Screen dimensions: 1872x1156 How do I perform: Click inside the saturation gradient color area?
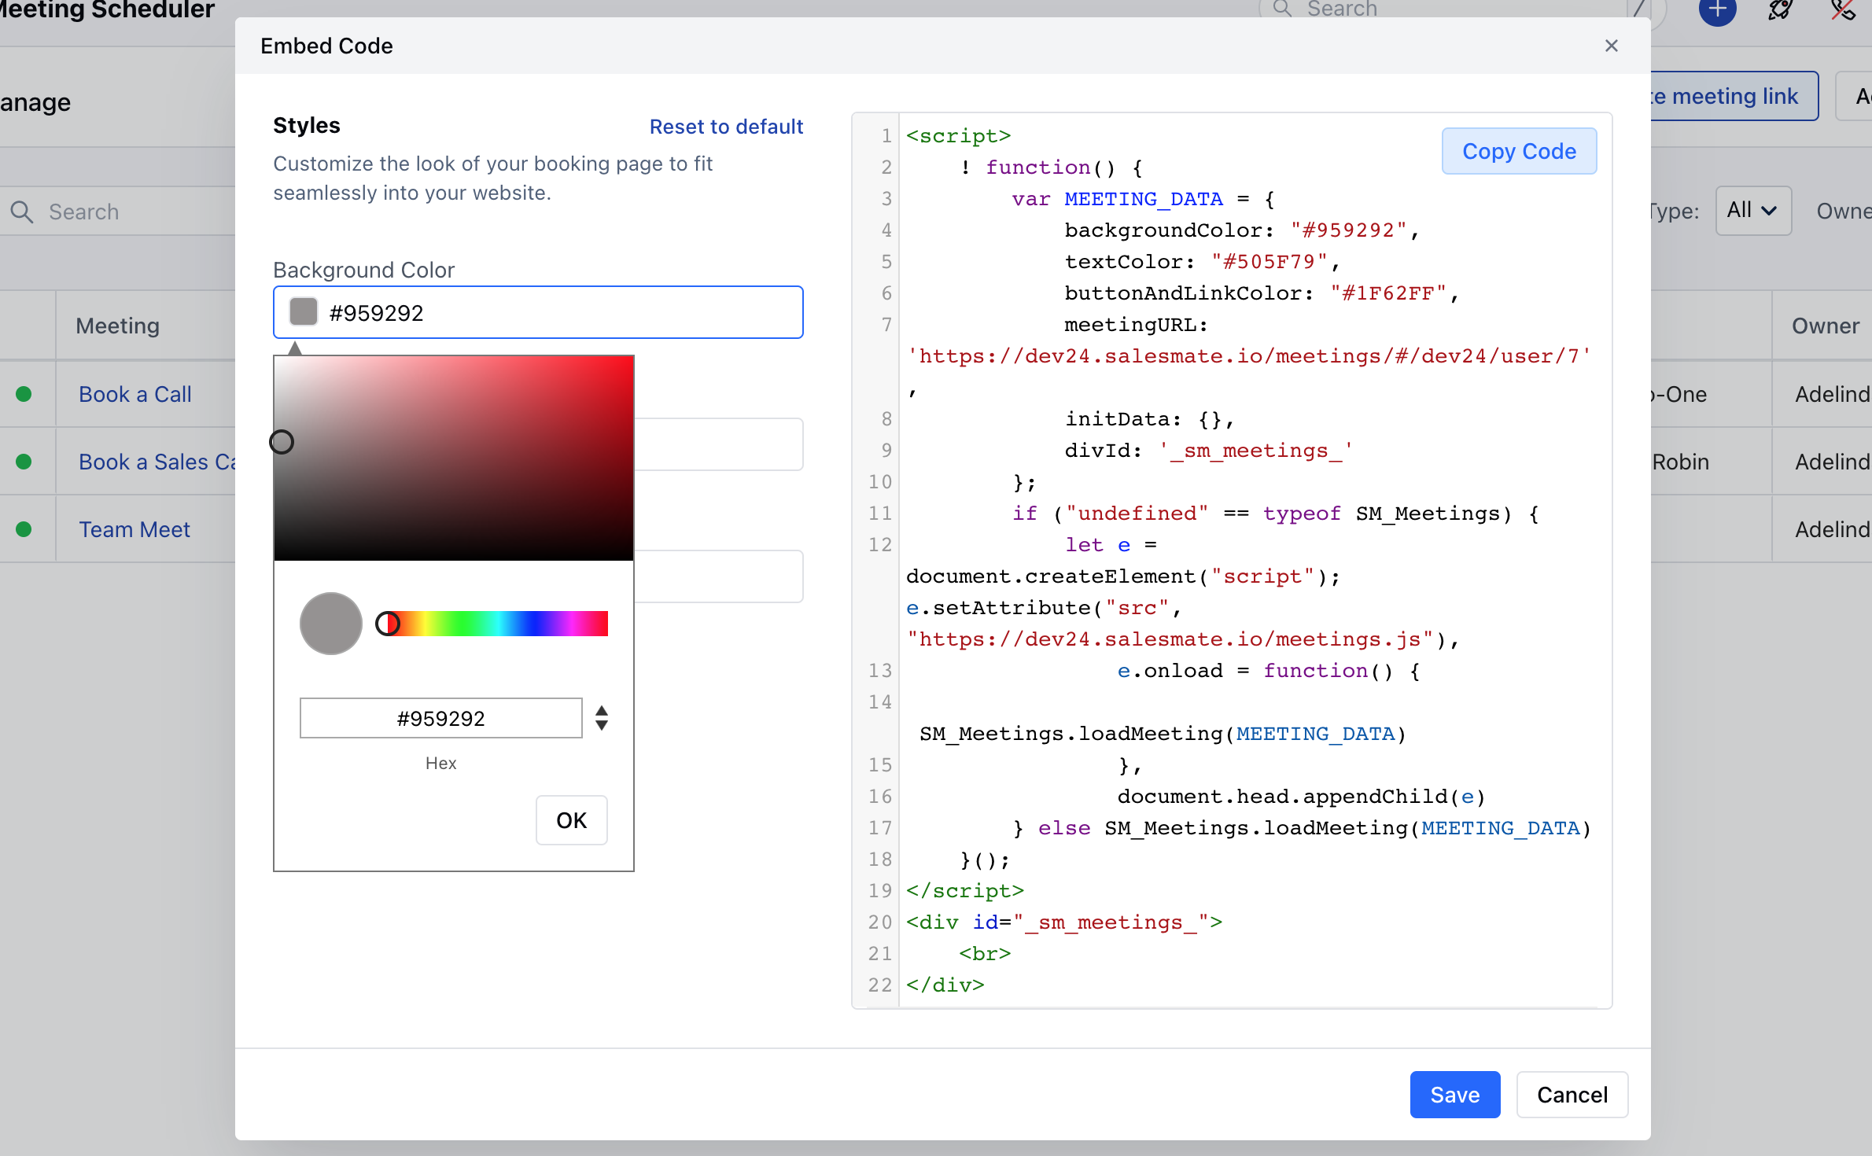454,458
